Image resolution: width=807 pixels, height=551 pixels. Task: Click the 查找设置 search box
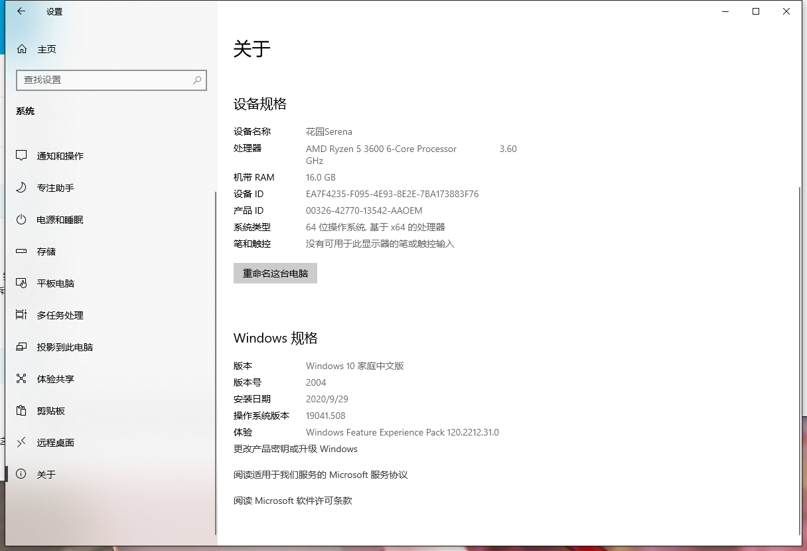(111, 80)
